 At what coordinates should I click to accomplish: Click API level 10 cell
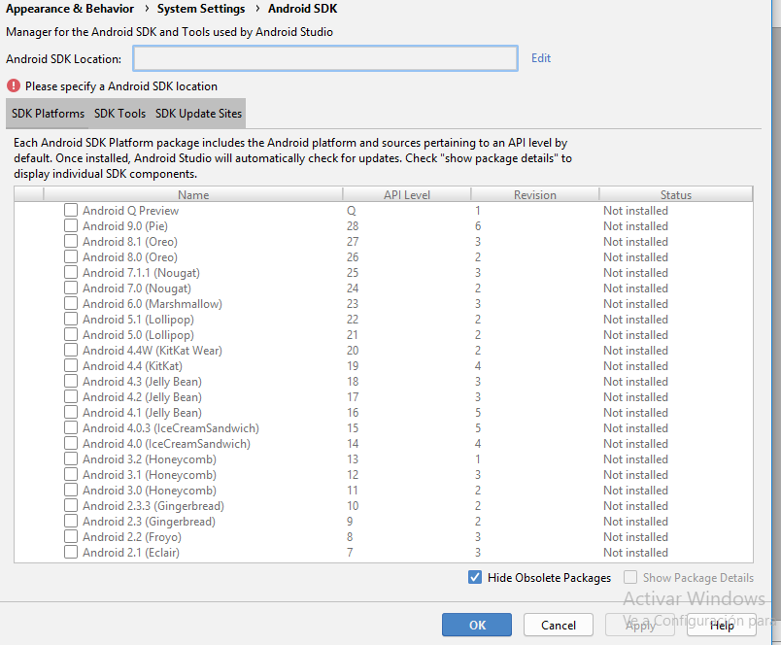pos(353,506)
